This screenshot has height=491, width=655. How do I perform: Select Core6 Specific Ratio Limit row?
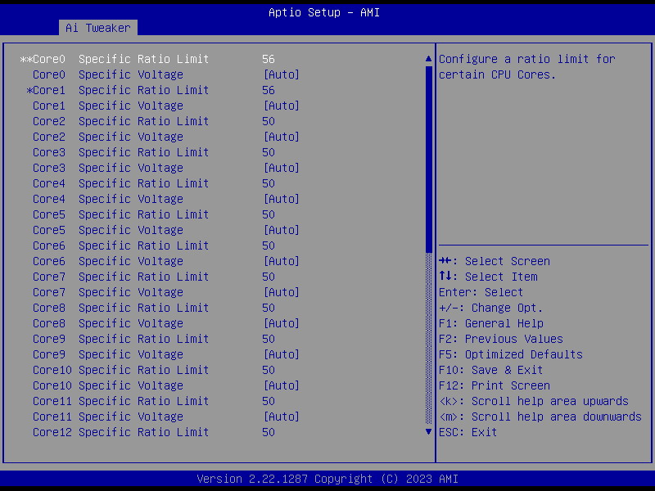point(154,245)
